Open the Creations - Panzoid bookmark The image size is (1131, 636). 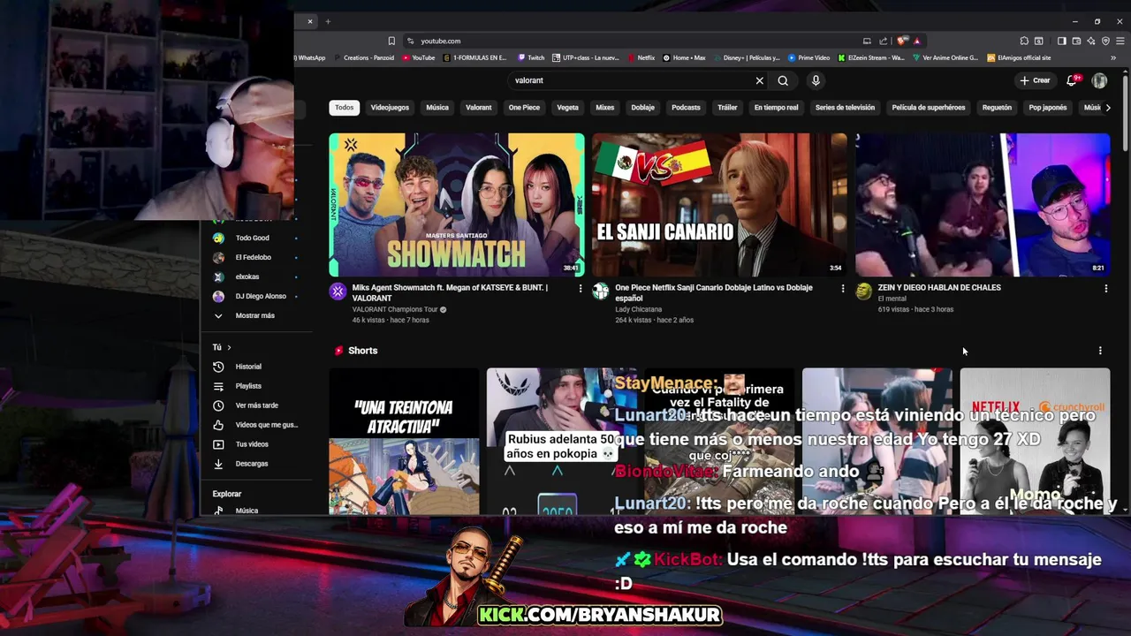[363, 58]
